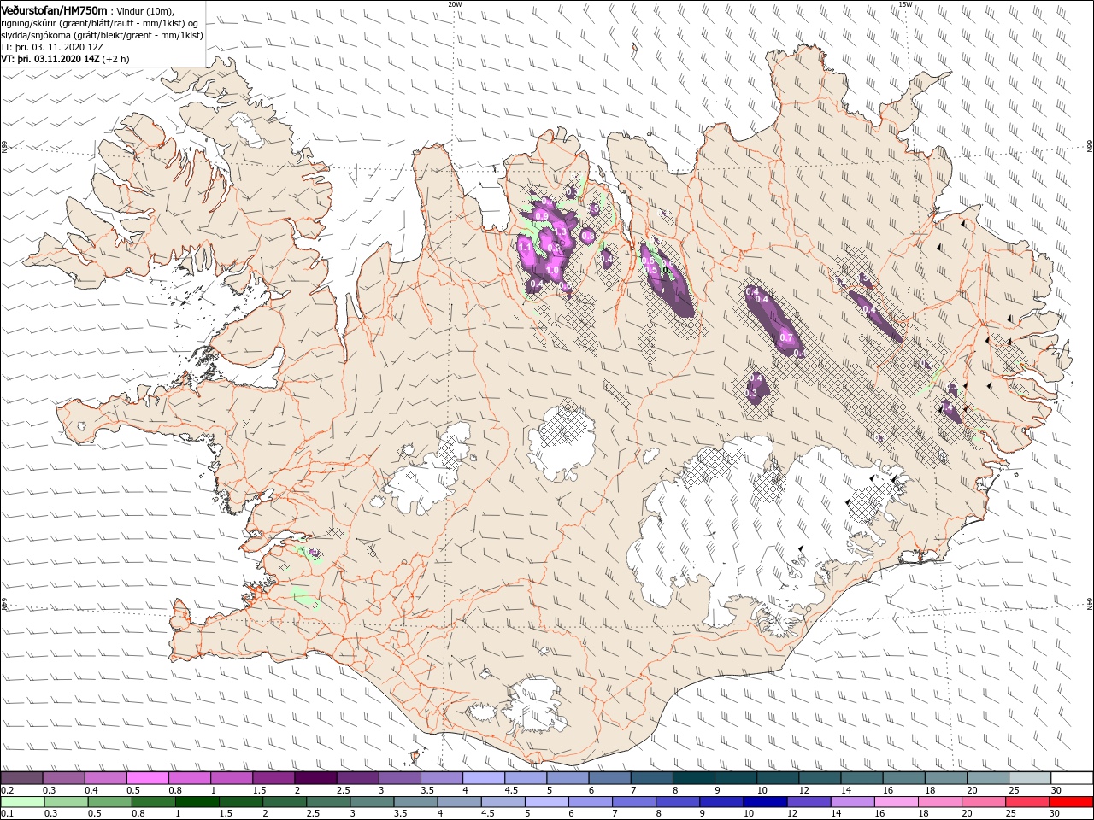Click the 'VT: þri. 03.11.2020 14Z (+2 h)' line
The height and width of the screenshot is (820, 1094).
(x=65, y=59)
